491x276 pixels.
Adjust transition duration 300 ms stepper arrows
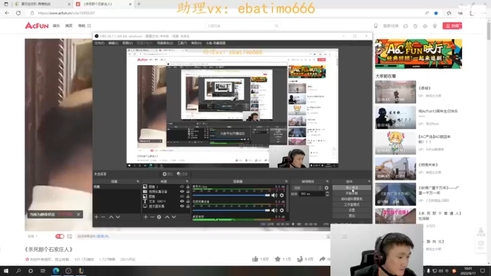click(x=327, y=194)
